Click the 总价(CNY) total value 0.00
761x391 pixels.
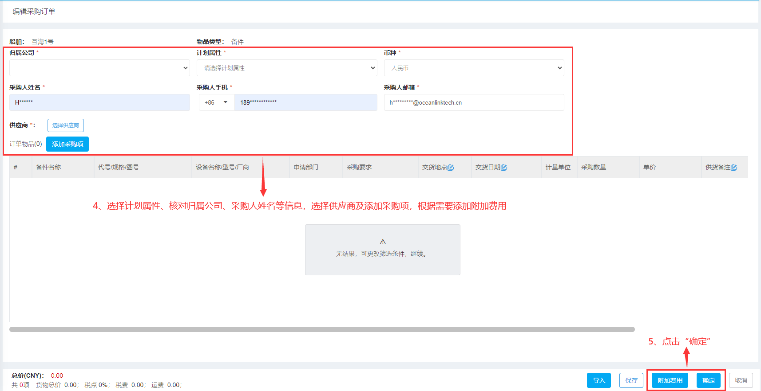pyautogui.click(x=57, y=375)
